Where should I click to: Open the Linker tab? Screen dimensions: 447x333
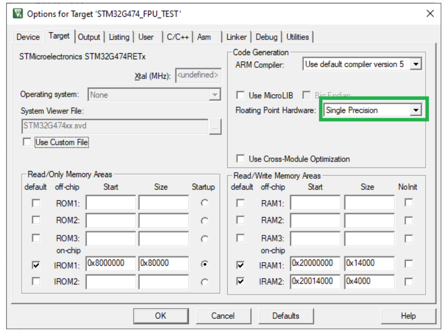pyautogui.click(x=236, y=37)
